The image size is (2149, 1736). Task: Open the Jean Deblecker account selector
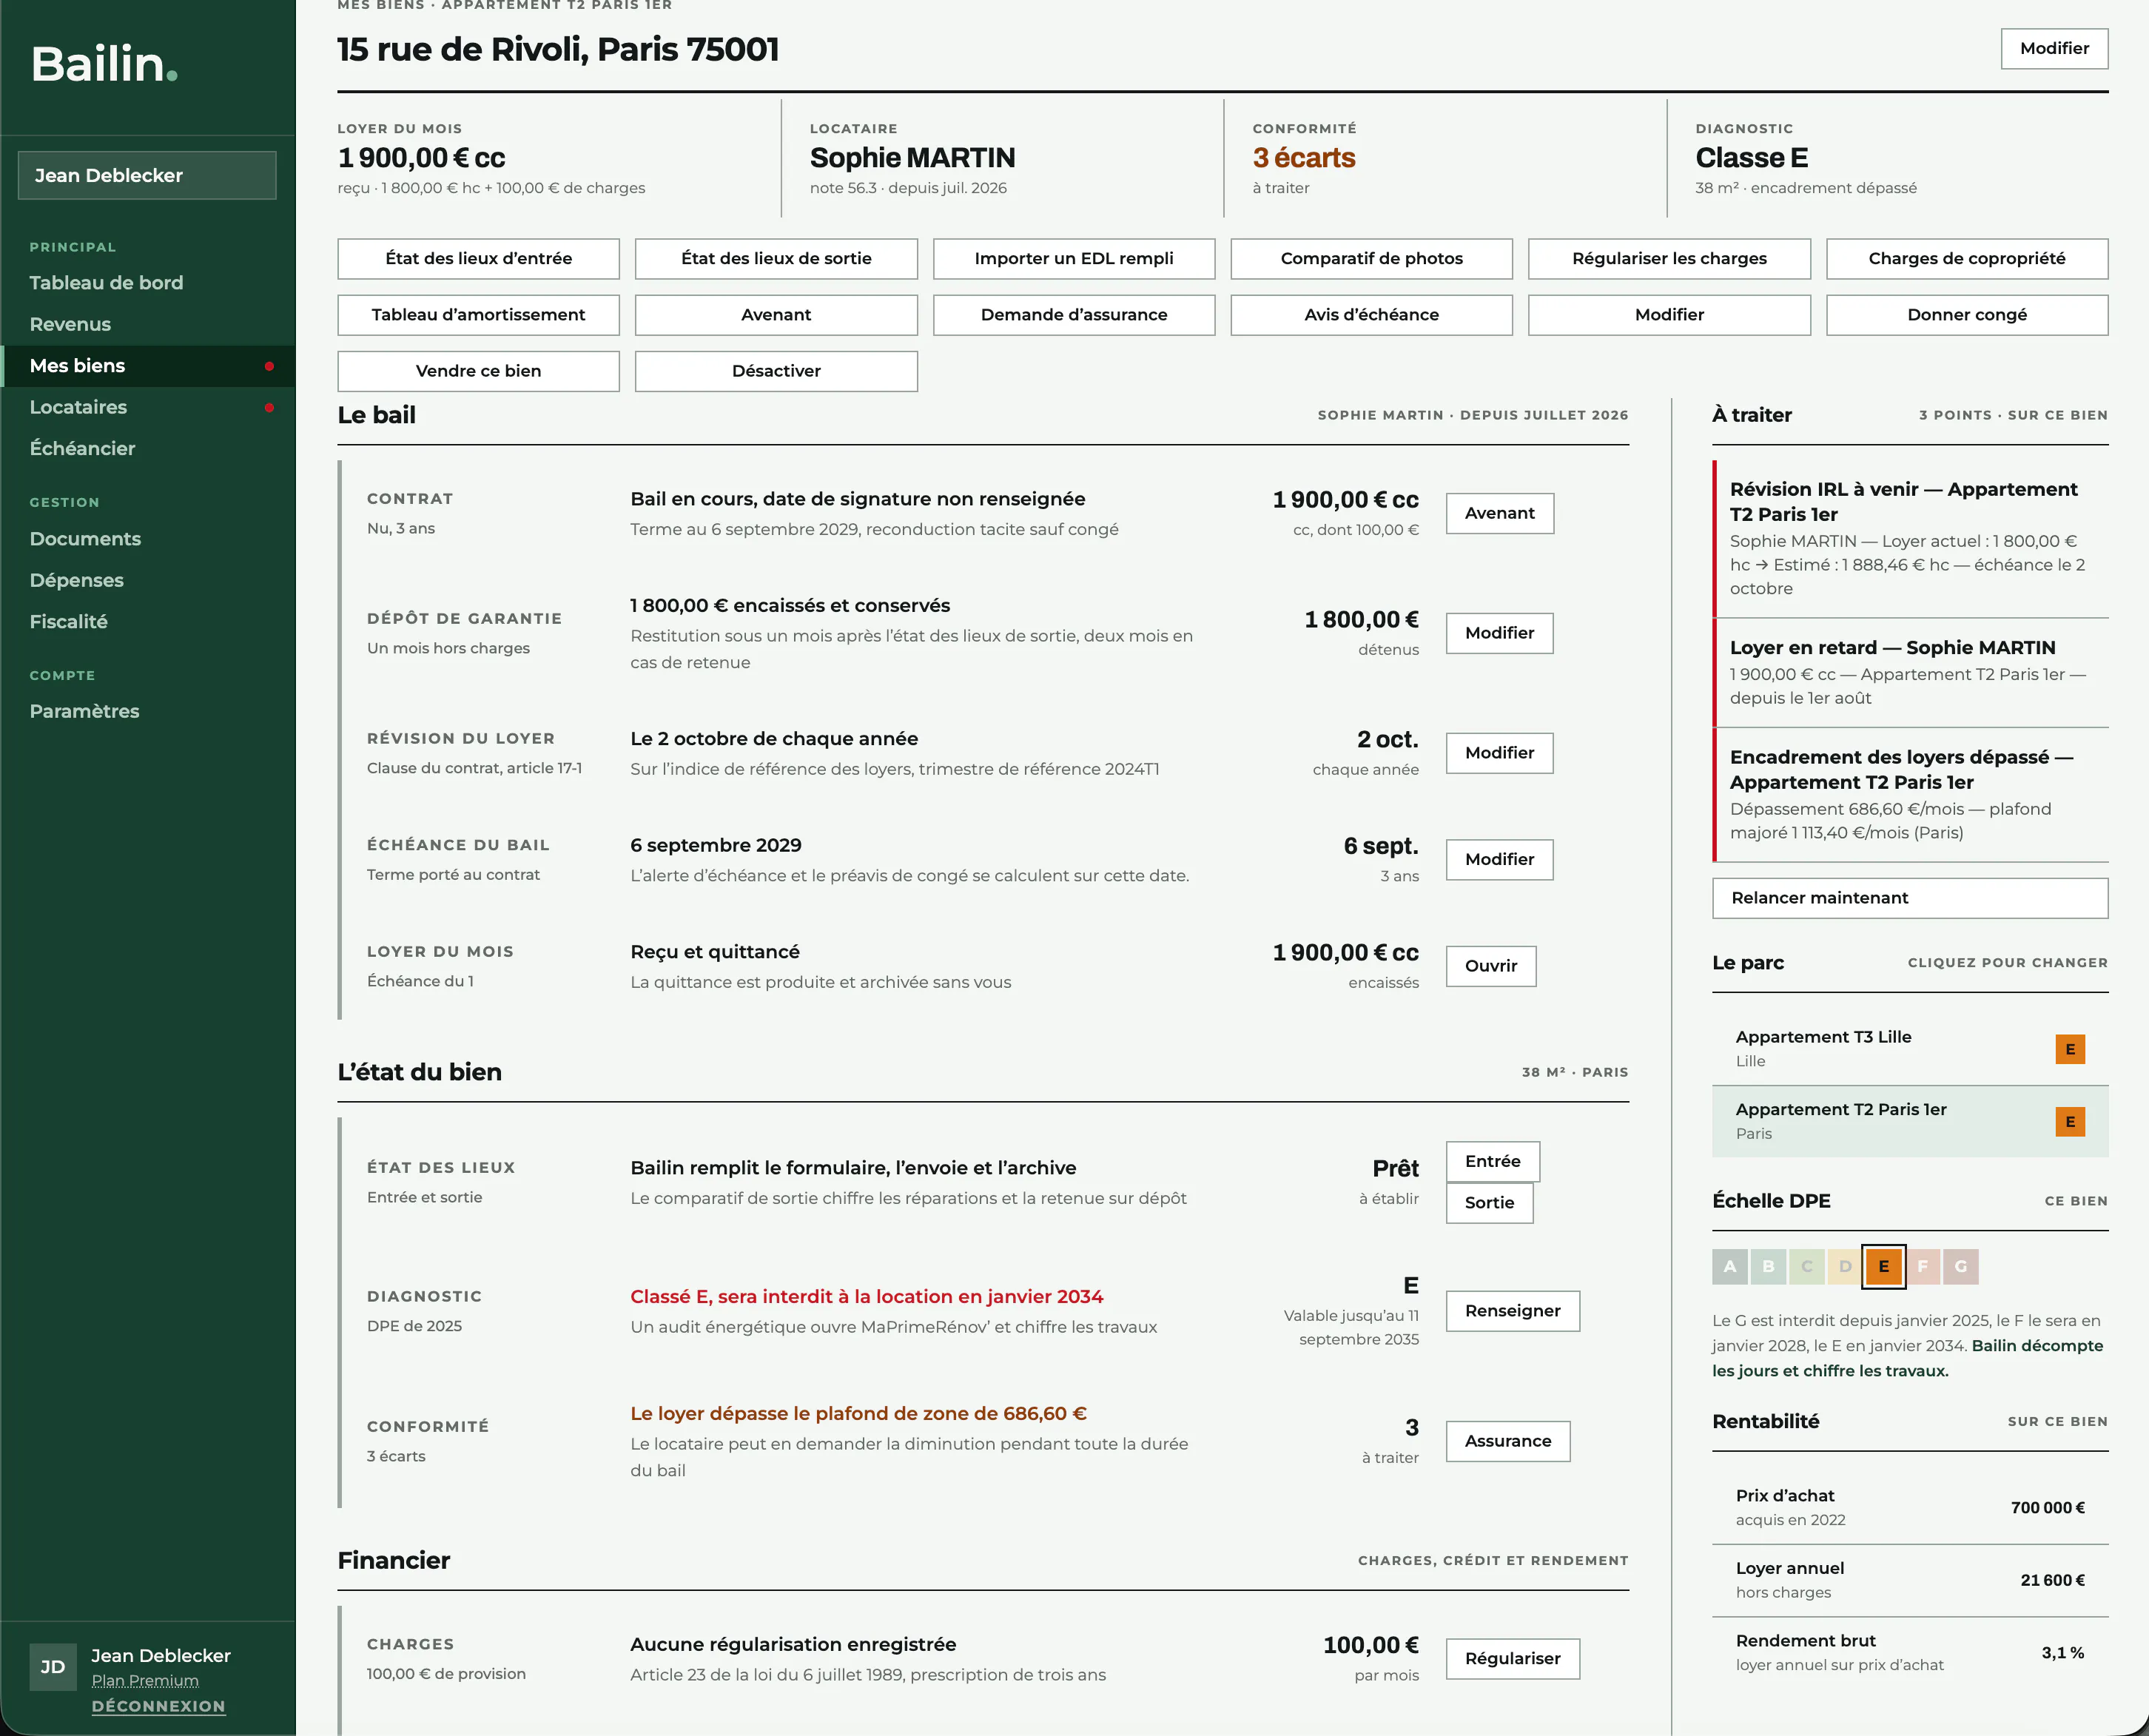pos(147,175)
